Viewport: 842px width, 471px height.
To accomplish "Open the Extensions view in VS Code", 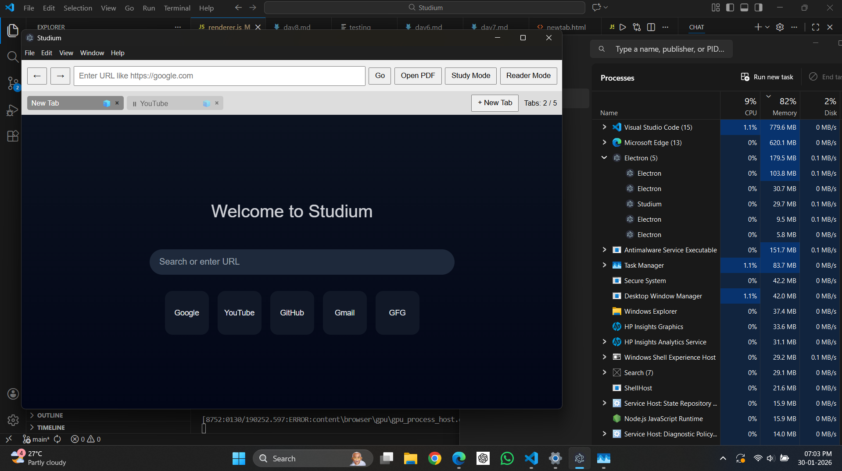I will click(x=13, y=136).
